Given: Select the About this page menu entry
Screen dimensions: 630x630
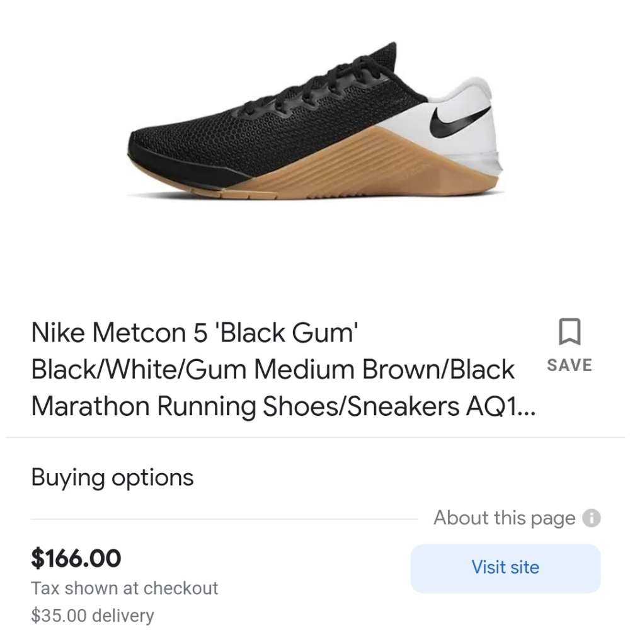Looking at the screenshot, I should (506, 518).
